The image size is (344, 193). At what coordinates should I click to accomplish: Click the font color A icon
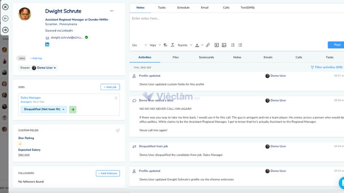(197, 45)
